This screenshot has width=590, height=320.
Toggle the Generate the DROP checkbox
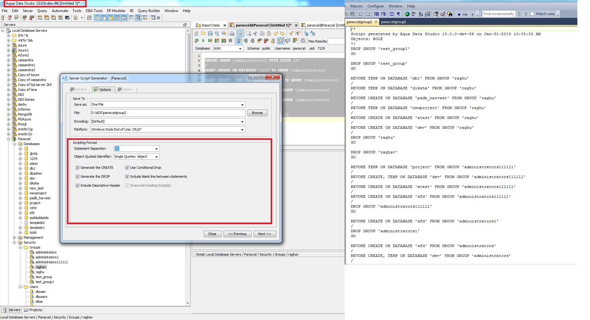pyautogui.click(x=77, y=177)
